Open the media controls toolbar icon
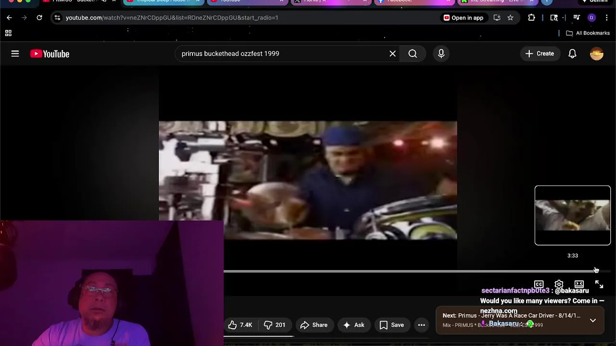 [577, 18]
